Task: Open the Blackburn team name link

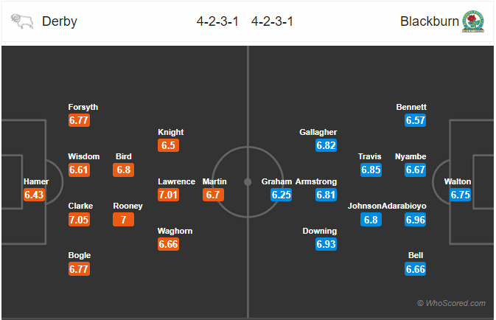Action: click(429, 21)
